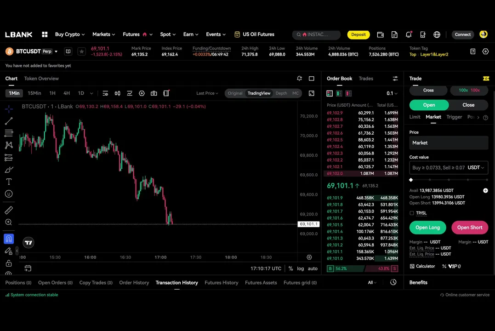495x331 pixels.
Task: Expand the Events dropdown
Action: 216,34
